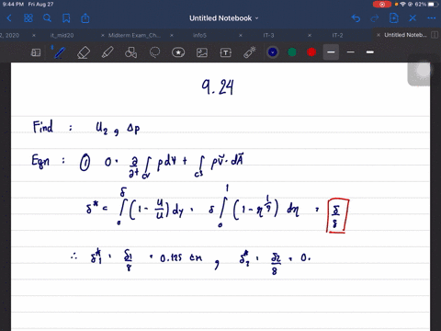441x331 pixels.
Task: Go back with the left chevron
Action: pos(9,18)
